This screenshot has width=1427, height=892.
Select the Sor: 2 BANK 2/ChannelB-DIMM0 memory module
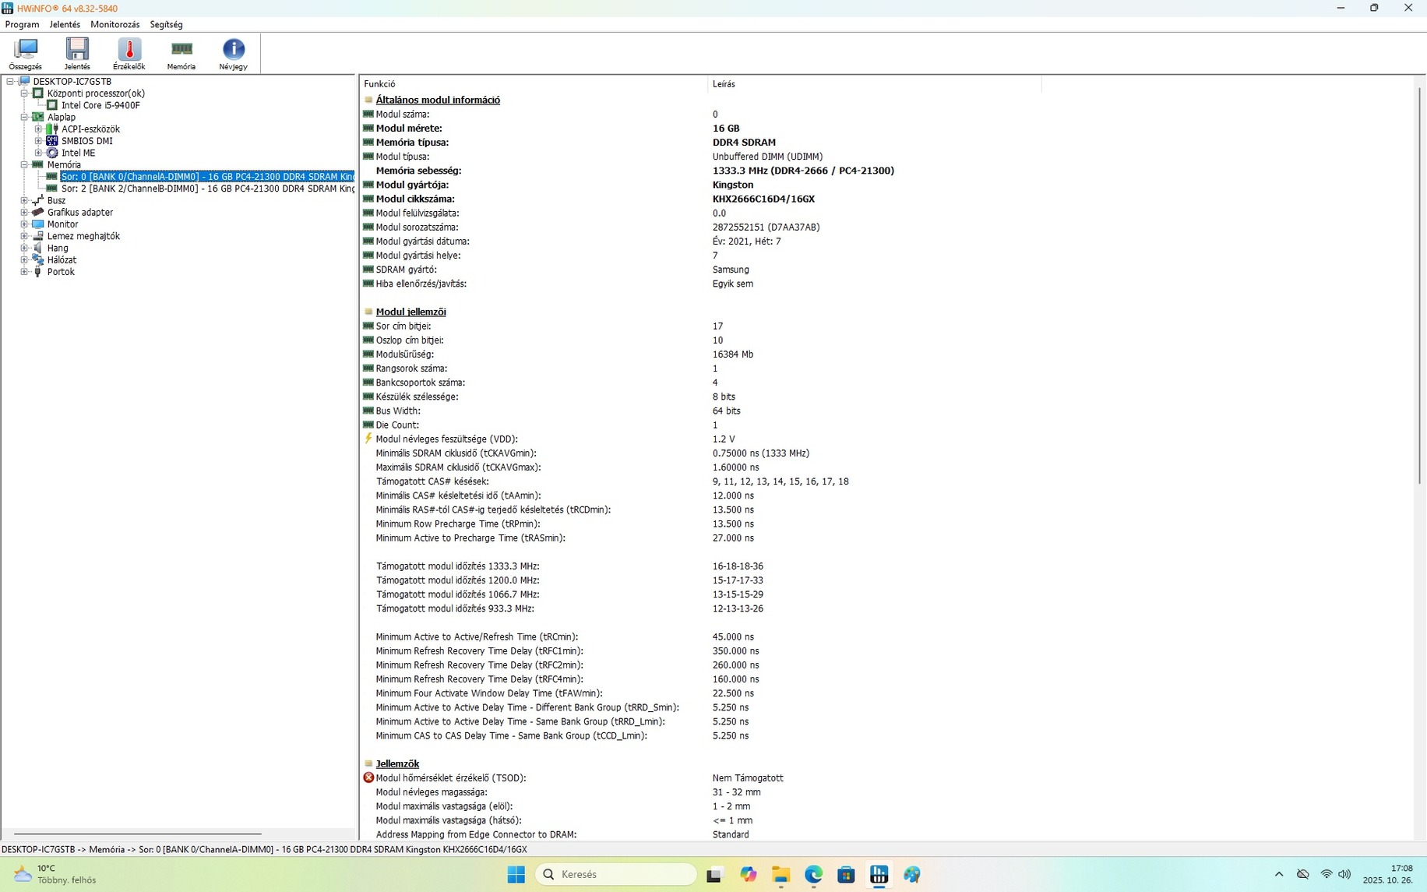point(207,189)
